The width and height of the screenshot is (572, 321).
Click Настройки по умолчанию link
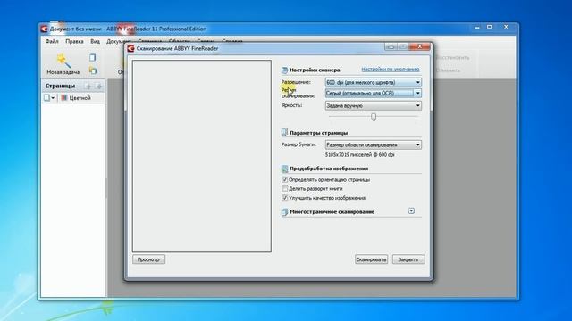(391, 70)
